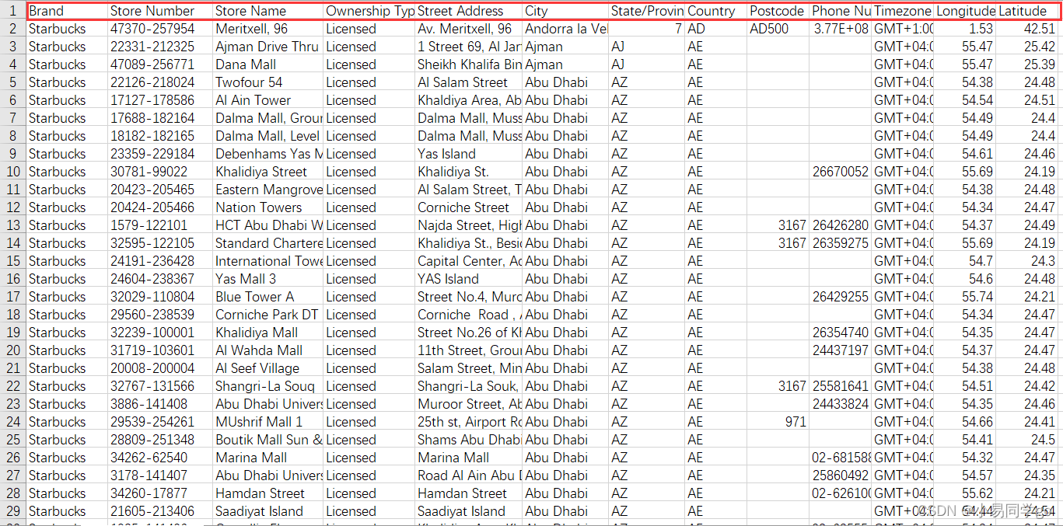The height and width of the screenshot is (526, 1063).
Task: Click phone number 26426280 cell
Action: pos(841,225)
